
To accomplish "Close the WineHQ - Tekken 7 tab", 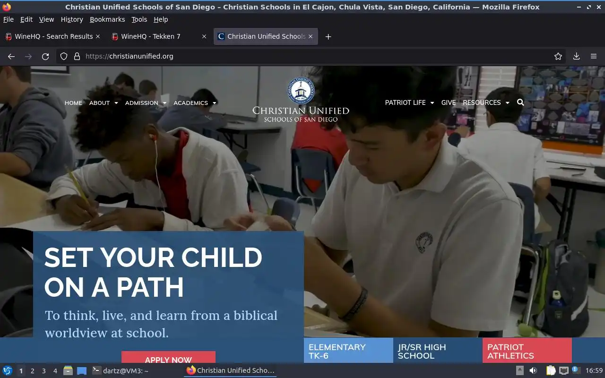I will coord(204,36).
